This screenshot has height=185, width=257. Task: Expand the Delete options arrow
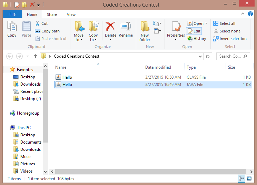pos(110,40)
